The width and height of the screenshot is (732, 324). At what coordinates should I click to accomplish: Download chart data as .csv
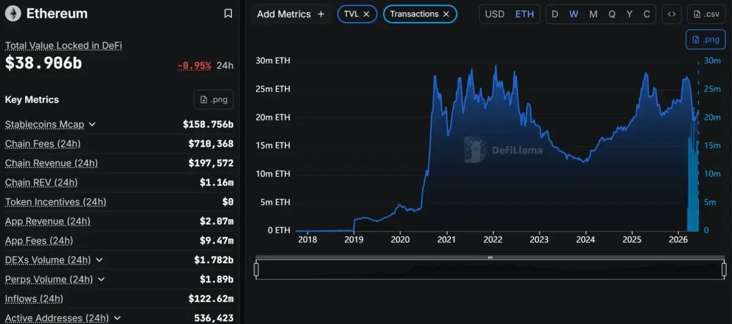(x=706, y=14)
